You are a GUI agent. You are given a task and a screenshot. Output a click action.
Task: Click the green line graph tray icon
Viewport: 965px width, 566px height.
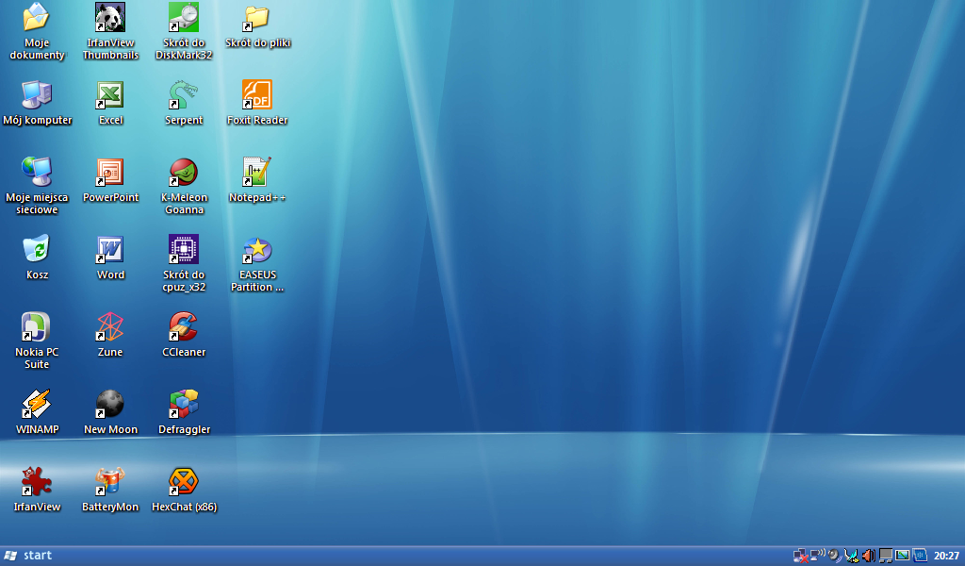pyautogui.click(x=902, y=556)
